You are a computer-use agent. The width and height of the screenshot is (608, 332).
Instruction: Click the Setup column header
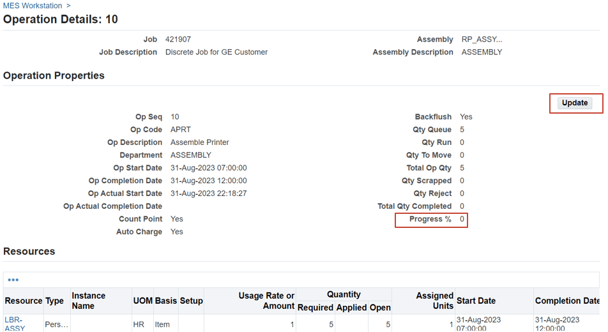191,301
